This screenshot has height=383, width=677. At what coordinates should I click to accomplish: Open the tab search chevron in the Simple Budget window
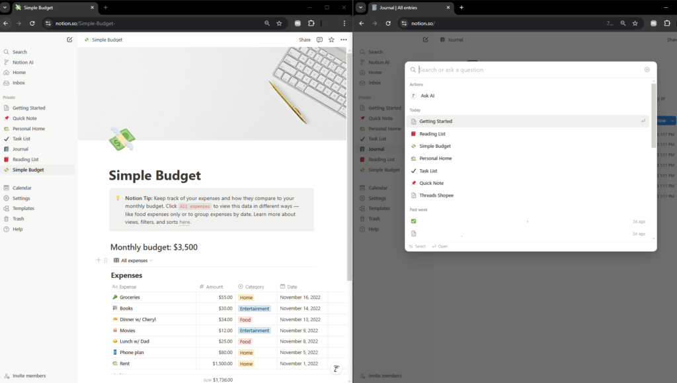[5, 7]
